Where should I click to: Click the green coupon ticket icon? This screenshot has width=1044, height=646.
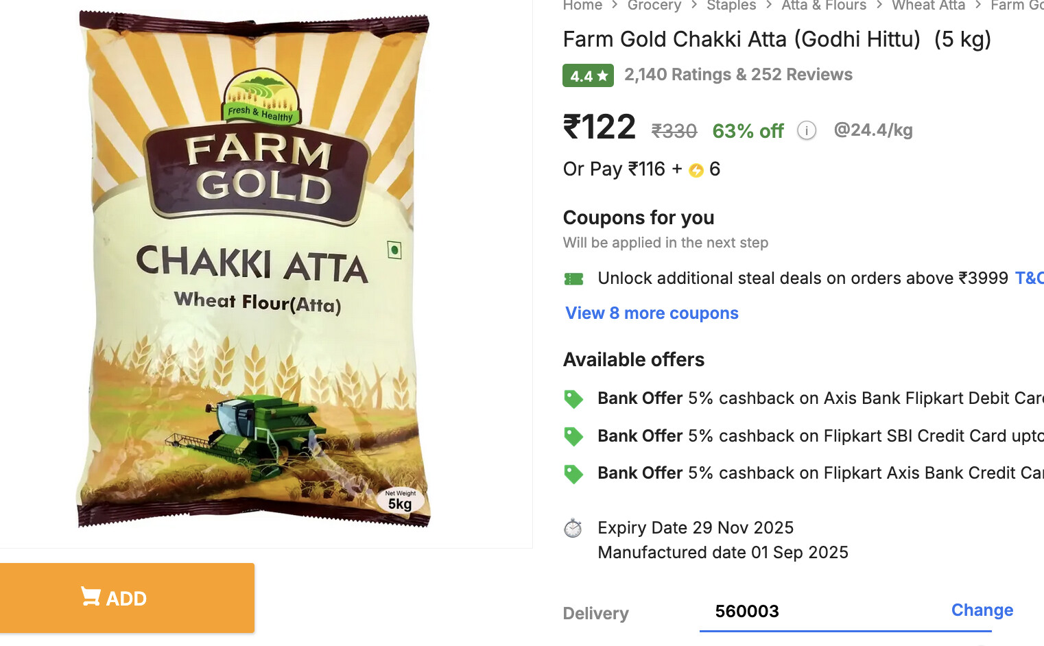click(573, 278)
